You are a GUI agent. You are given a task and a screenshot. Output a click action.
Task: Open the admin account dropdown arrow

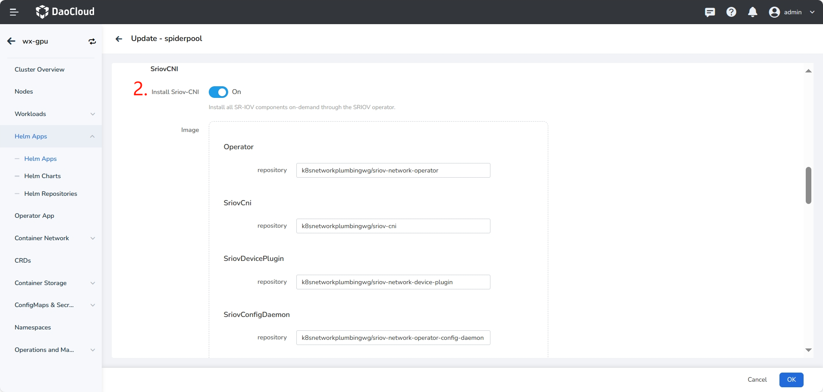(812, 12)
